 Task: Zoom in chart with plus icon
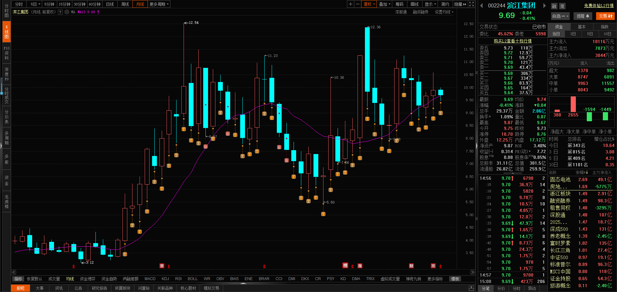click(x=350, y=4)
